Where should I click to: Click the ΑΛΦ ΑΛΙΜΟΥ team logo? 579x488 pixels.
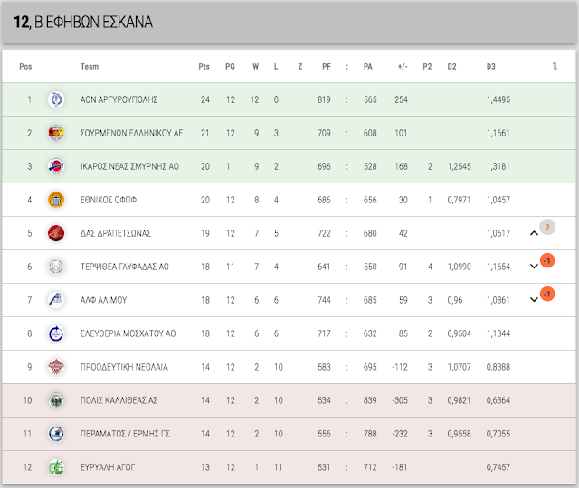pos(56,300)
